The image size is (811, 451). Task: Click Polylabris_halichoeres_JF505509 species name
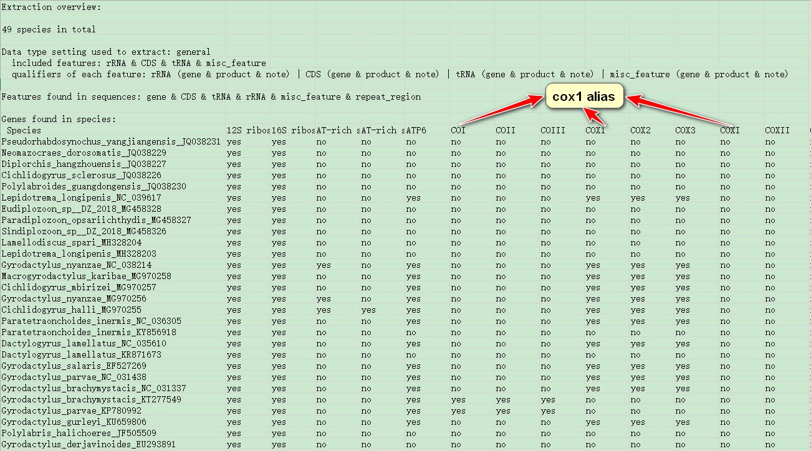(79, 434)
